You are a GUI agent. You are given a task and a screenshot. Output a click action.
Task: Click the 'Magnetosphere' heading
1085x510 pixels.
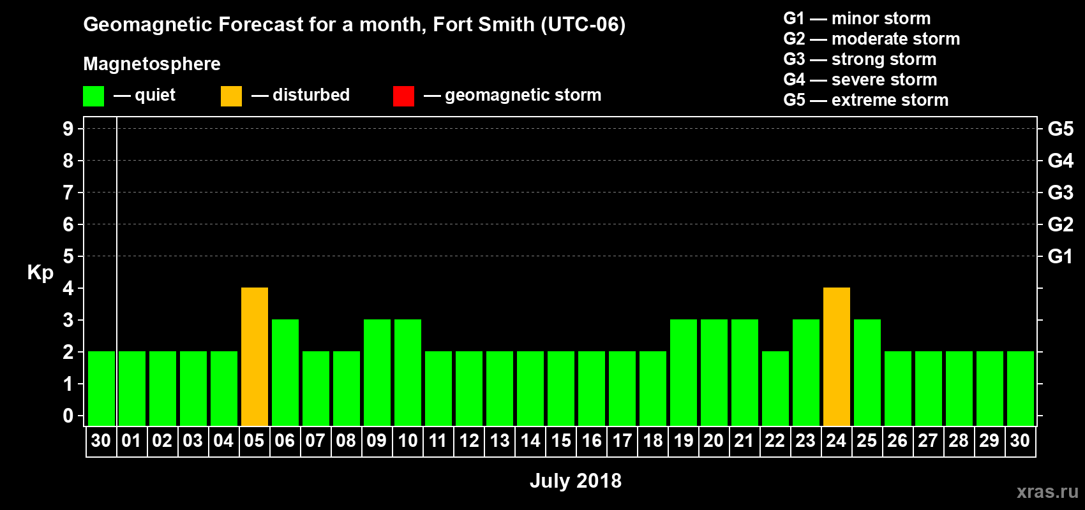pyautogui.click(x=152, y=64)
